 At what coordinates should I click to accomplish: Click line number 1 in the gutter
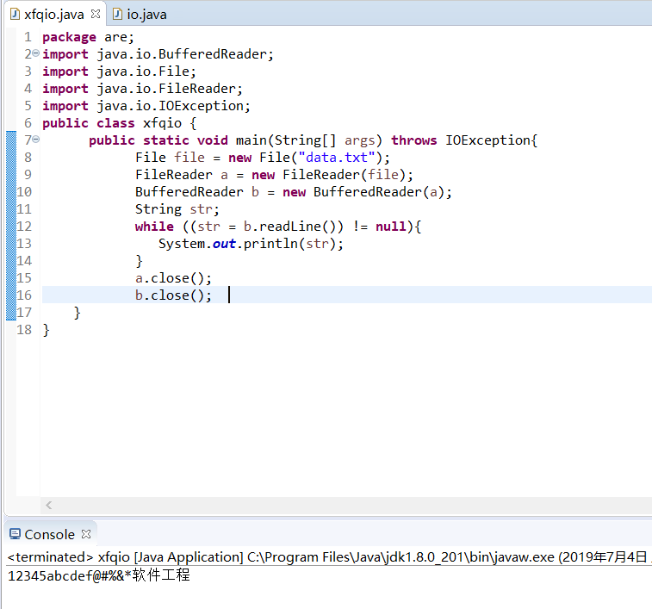tap(28, 37)
